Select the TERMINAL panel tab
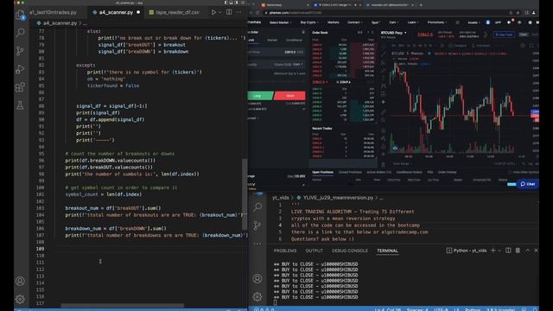 click(387, 251)
